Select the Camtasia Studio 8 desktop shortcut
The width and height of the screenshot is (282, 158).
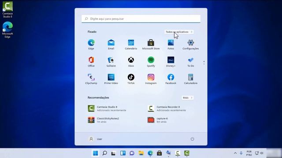(7, 10)
